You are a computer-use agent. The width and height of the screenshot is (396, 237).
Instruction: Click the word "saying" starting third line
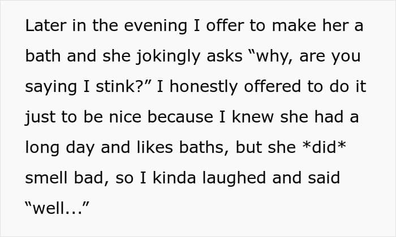(x=48, y=86)
